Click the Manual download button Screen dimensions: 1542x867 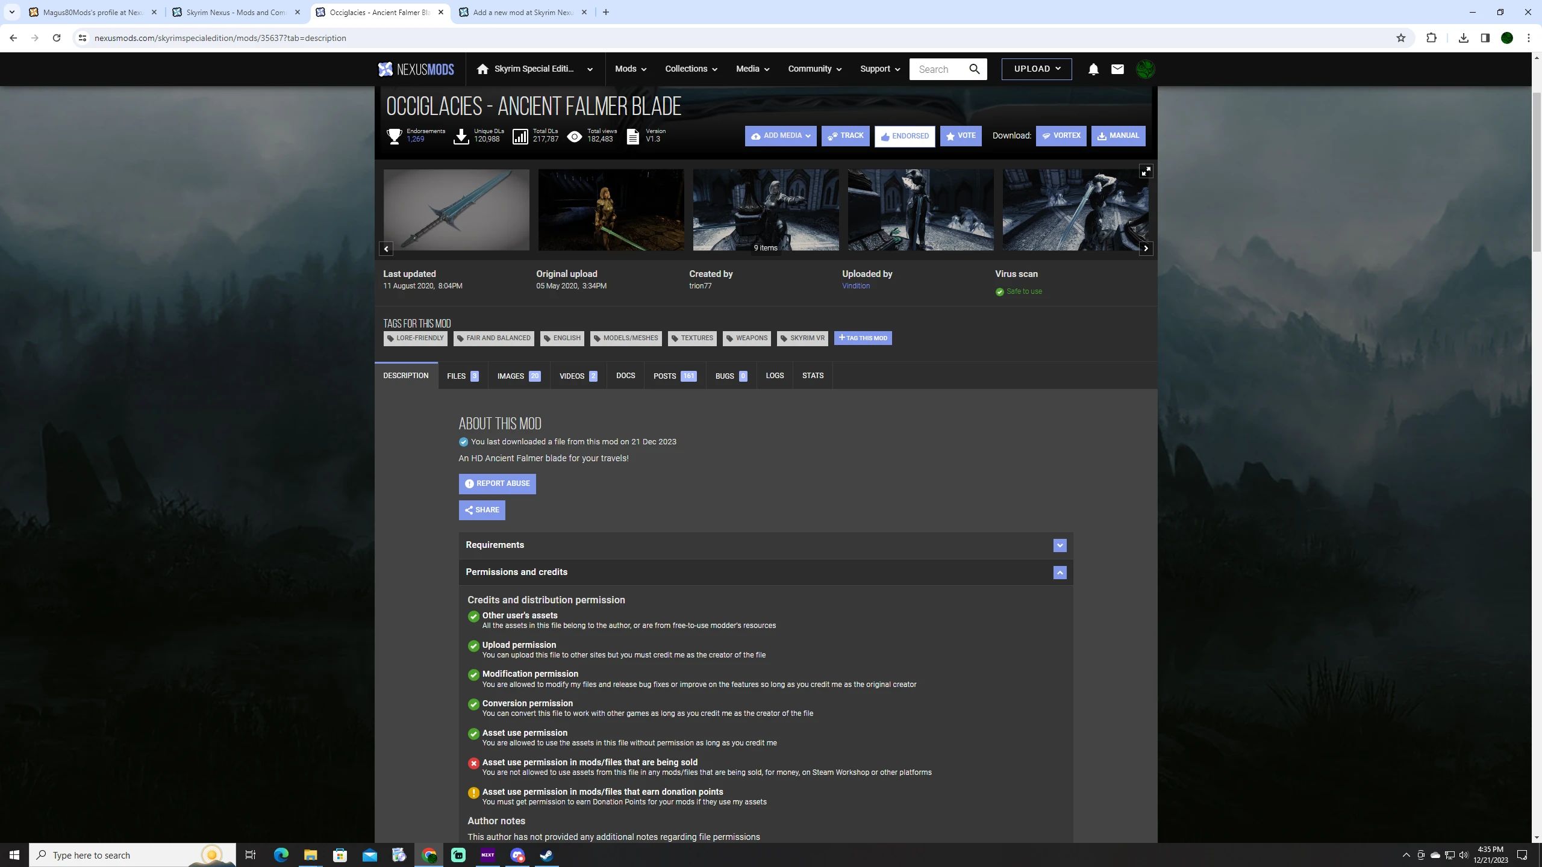(x=1118, y=136)
